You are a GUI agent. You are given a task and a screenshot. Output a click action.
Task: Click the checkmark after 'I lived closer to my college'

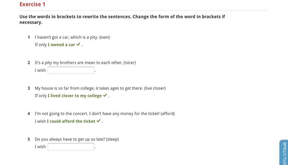coord(105,95)
